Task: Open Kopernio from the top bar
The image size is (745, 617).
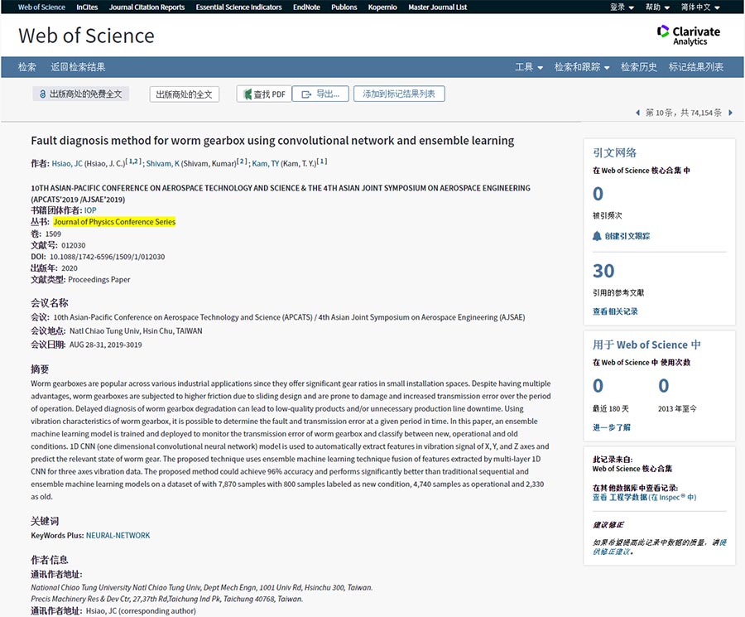Action: (382, 7)
